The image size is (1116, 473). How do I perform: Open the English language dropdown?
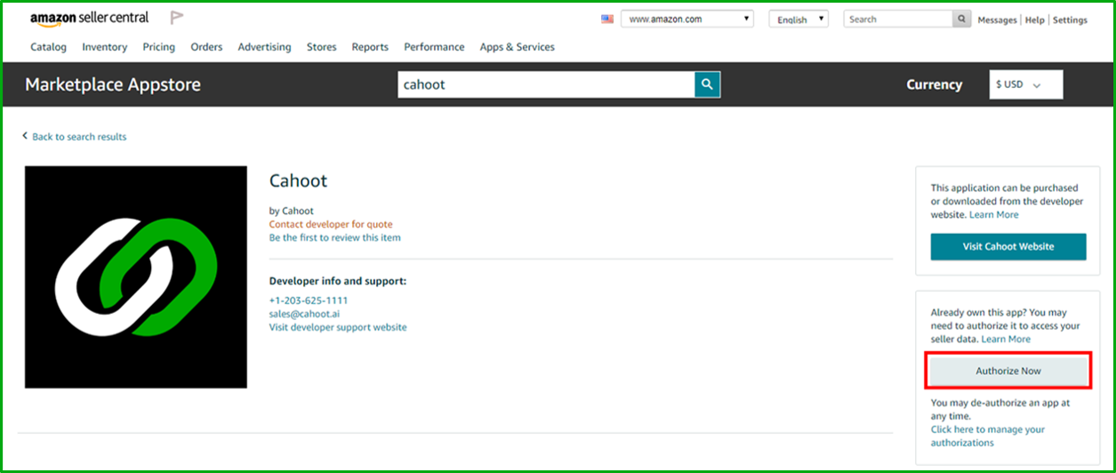(799, 19)
